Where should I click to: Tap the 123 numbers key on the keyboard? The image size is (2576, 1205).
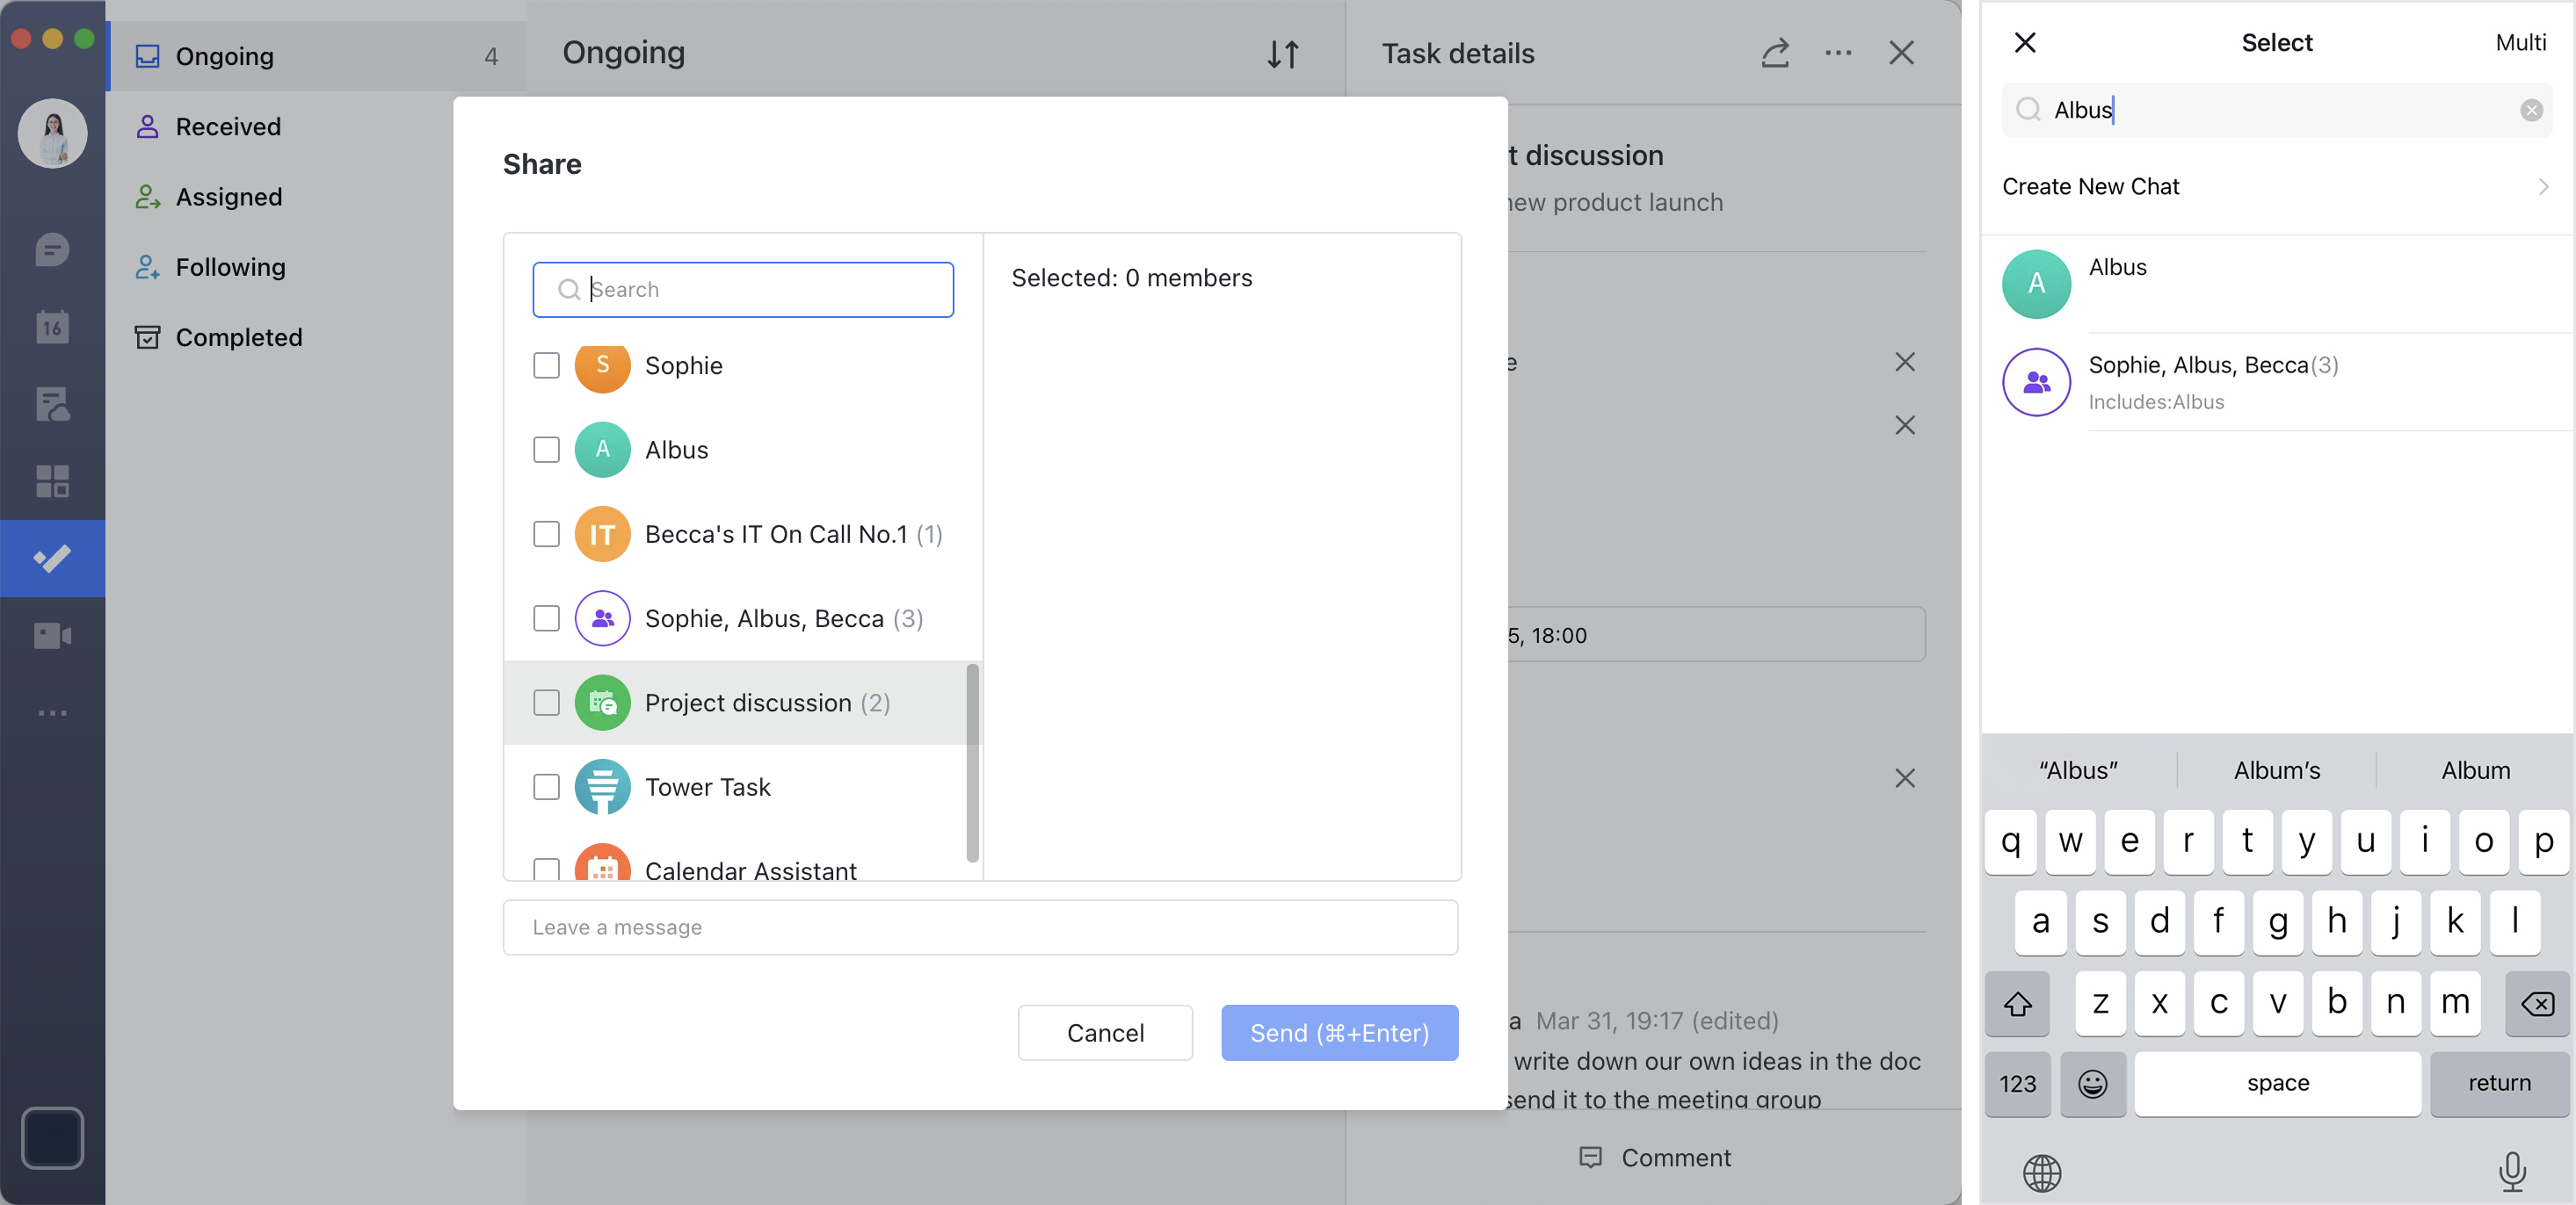(2017, 1083)
